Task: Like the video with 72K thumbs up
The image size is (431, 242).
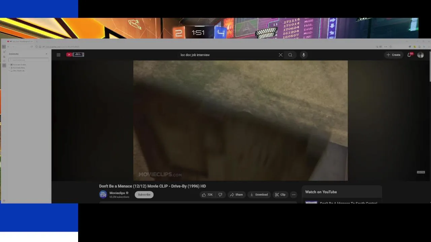Action: pyautogui.click(x=207, y=195)
